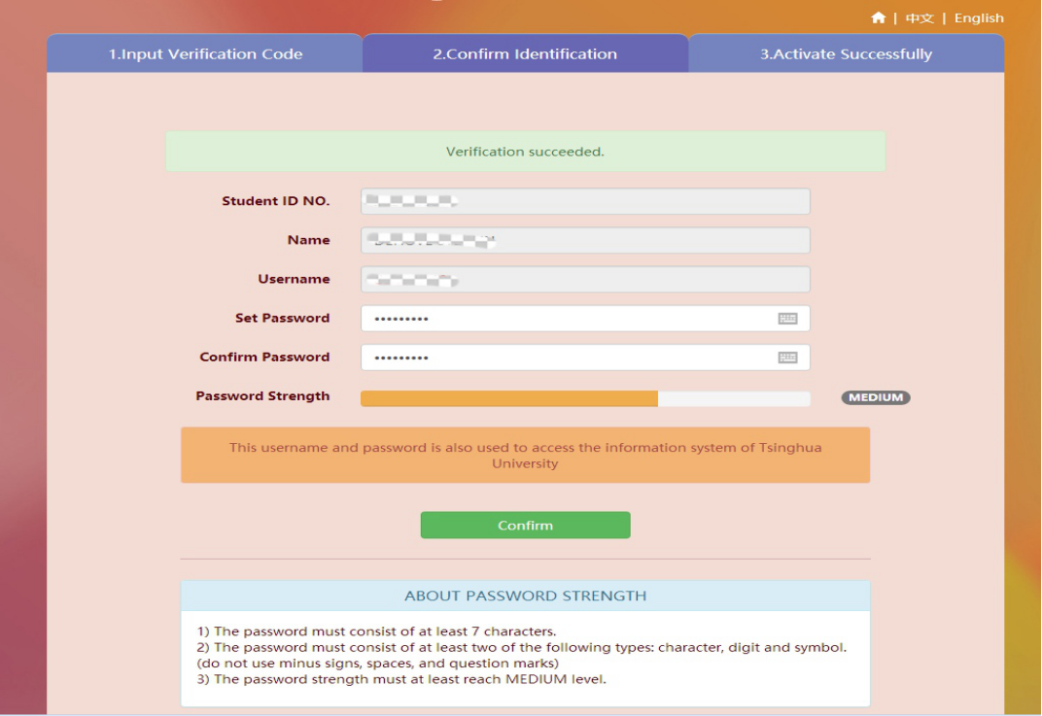Screen dimensions: 1042x716
Task: Switch language to English
Action: 979,17
